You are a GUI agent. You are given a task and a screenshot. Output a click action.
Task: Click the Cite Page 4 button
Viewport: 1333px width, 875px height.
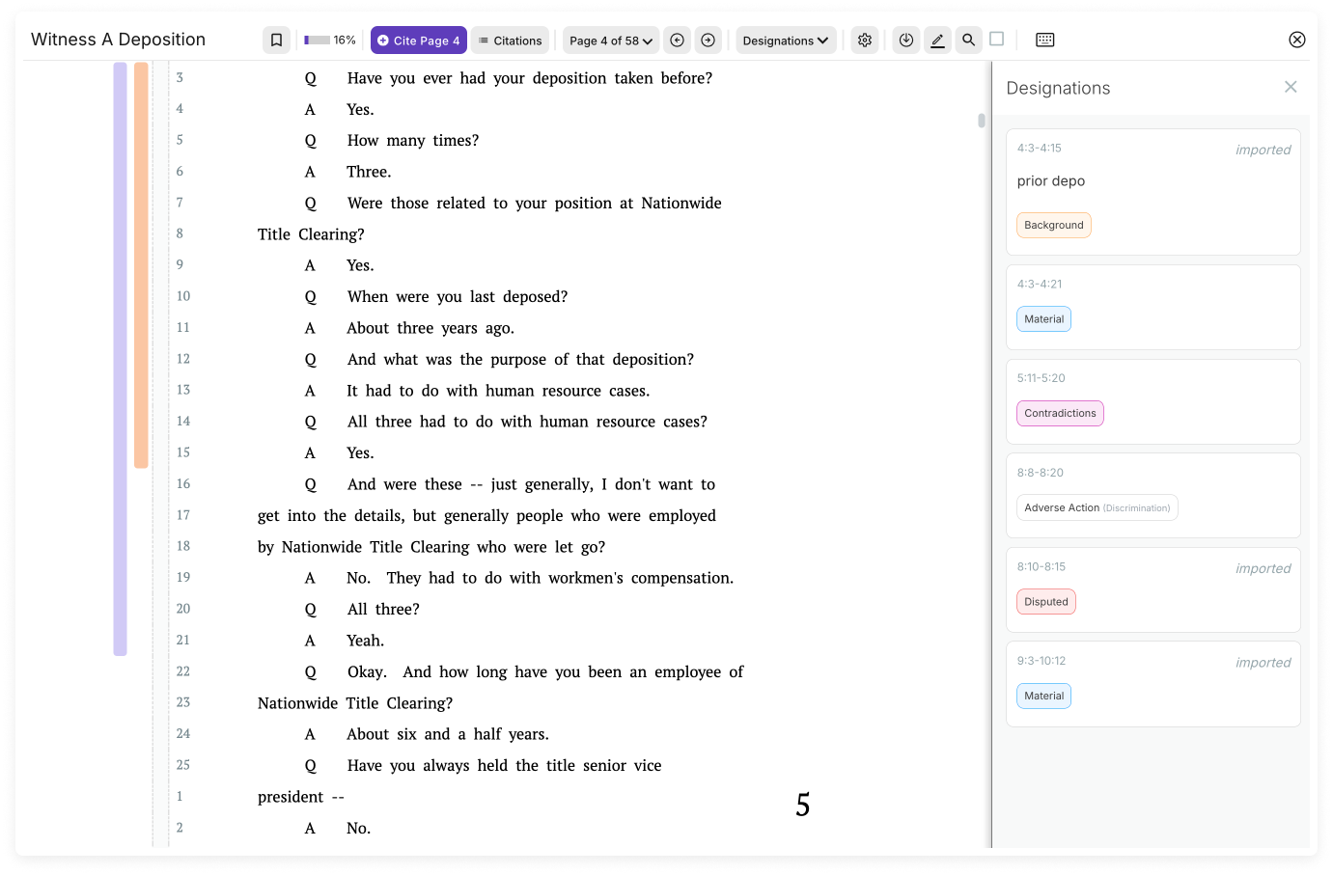[418, 40]
